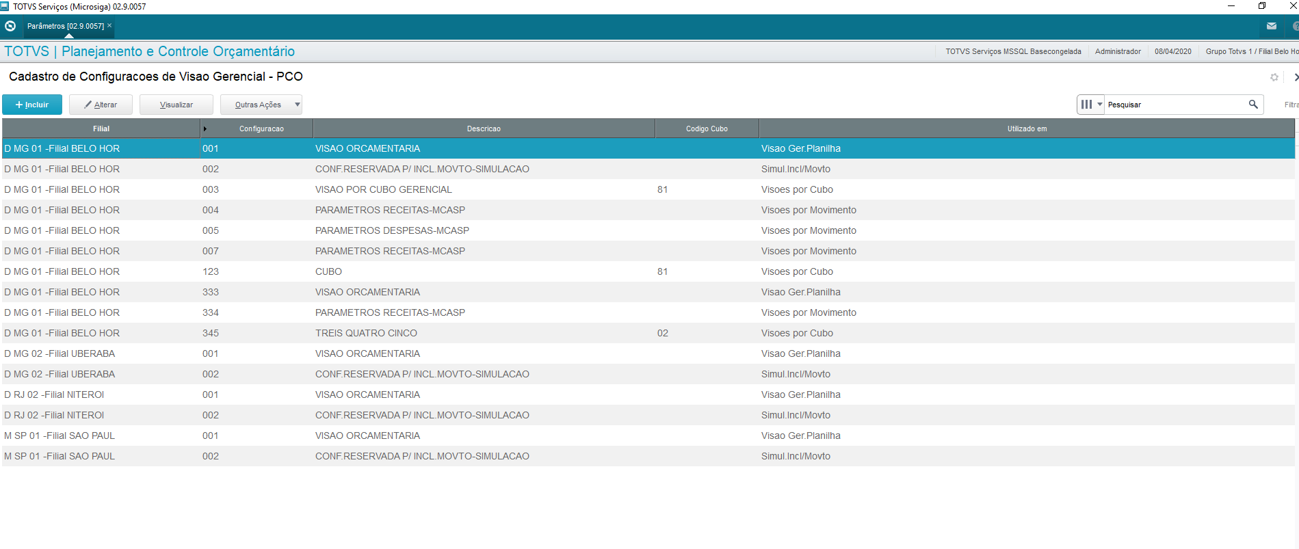The height and width of the screenshot is (549, 1299).
Task: Click the Alterar button
Action: tap(101, 105)
